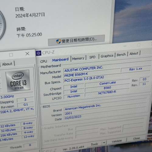
Task: Switch to the Graphics tab
Action: 107,56
